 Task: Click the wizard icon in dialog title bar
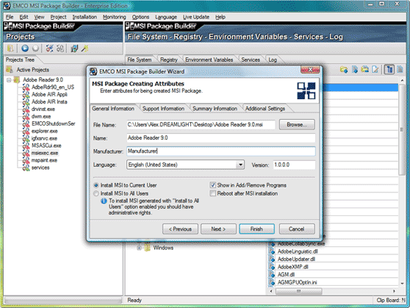coord(93,71)
